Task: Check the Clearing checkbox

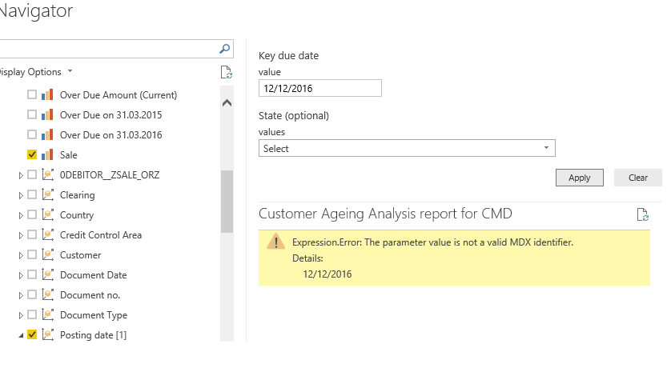Action: coord(32,194)
